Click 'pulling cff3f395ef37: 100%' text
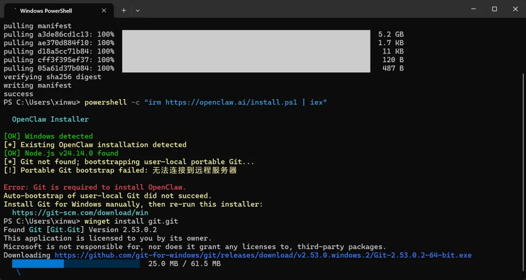The width and height of the screenshot is (526, 280). click(x=59, y=60)
